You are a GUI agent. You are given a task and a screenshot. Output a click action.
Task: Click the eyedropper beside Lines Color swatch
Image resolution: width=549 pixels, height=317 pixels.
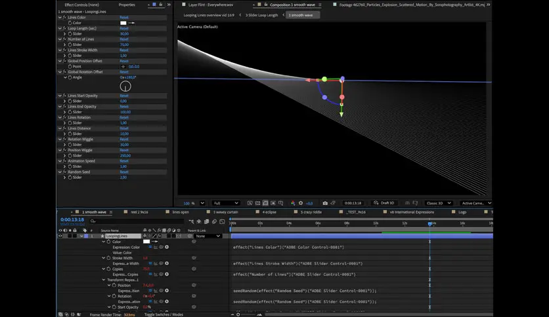coord(131,23)
